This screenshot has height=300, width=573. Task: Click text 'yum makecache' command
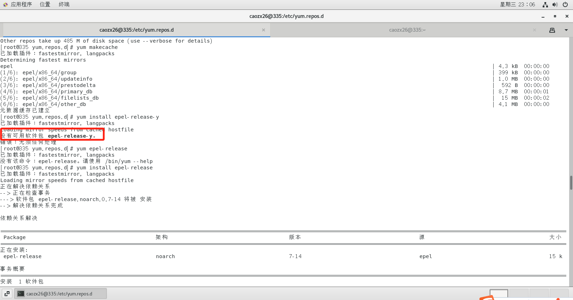(x=97, y=47)
